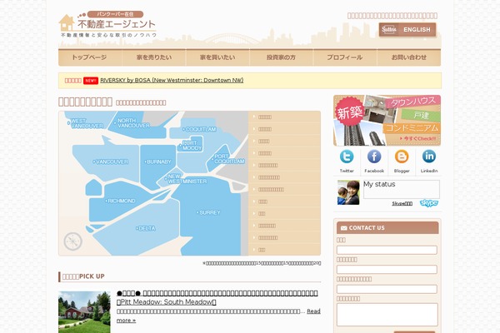Click the CONTACT US envelope icon

[x=343, y=228]
